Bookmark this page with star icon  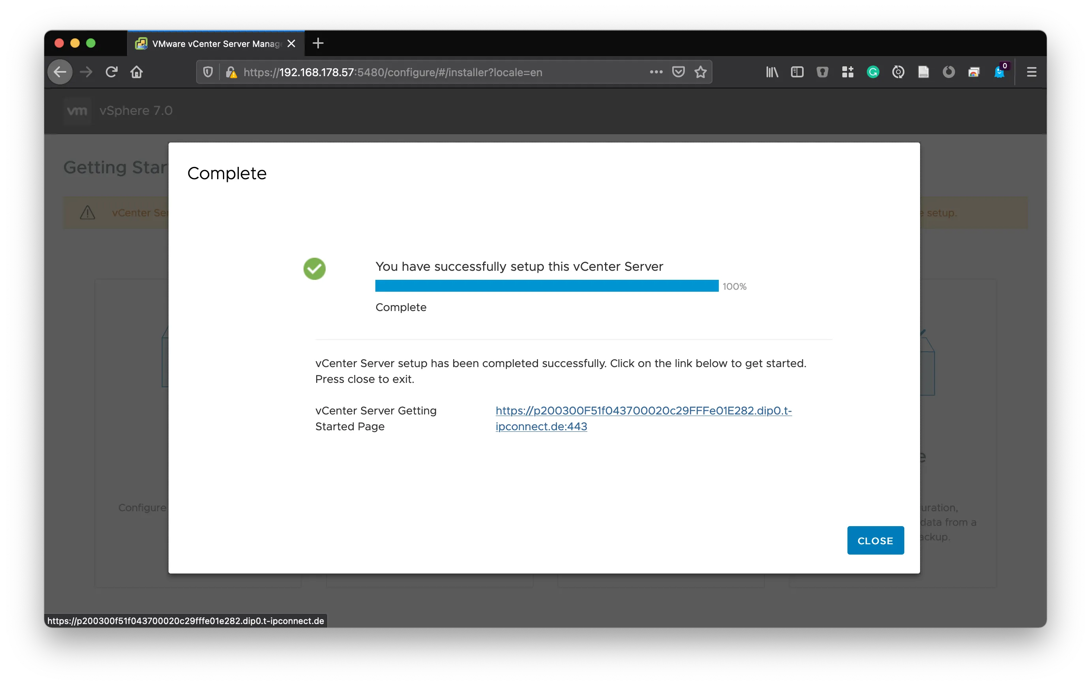701,72
